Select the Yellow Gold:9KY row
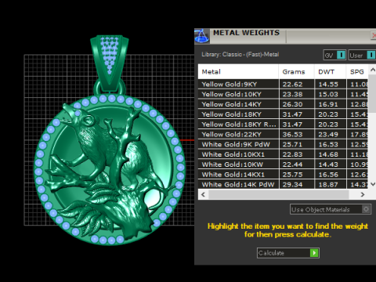Viewport: 376px width, 282px height. click(x=283, y=85)
